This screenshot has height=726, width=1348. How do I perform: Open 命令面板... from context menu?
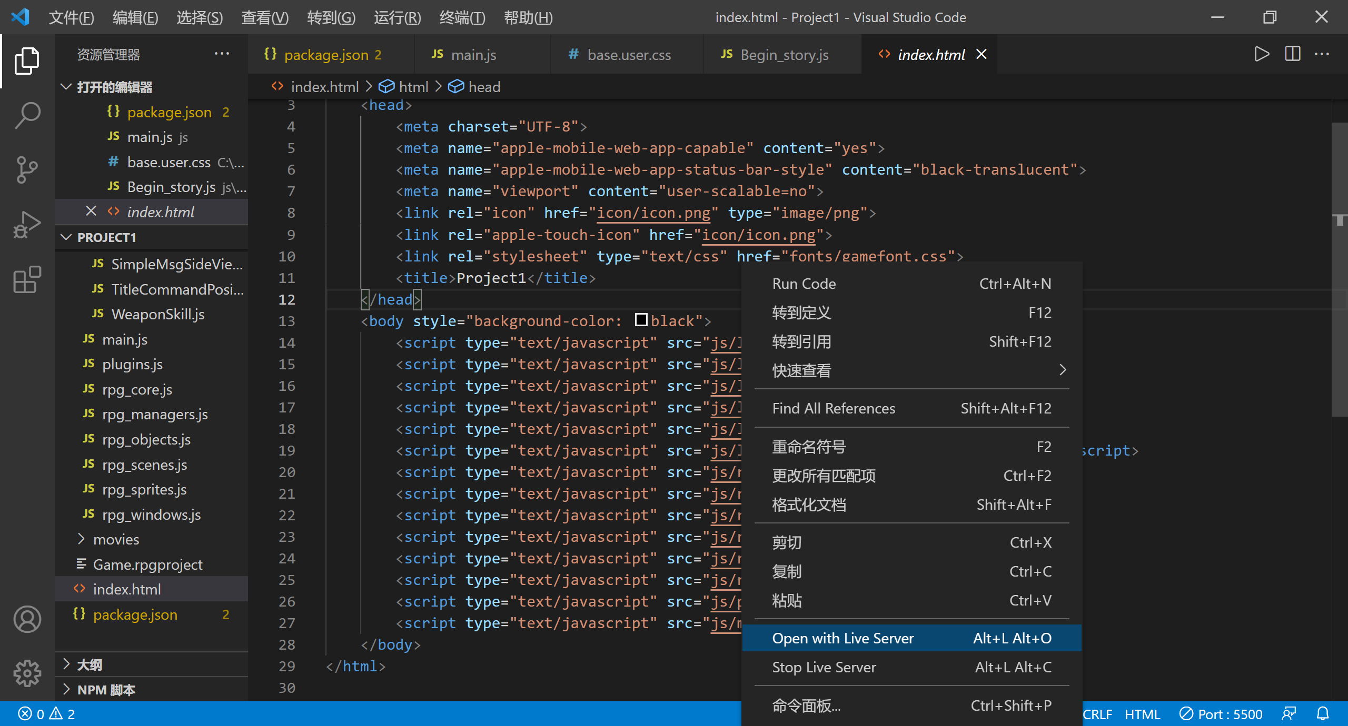pos(911,705)
